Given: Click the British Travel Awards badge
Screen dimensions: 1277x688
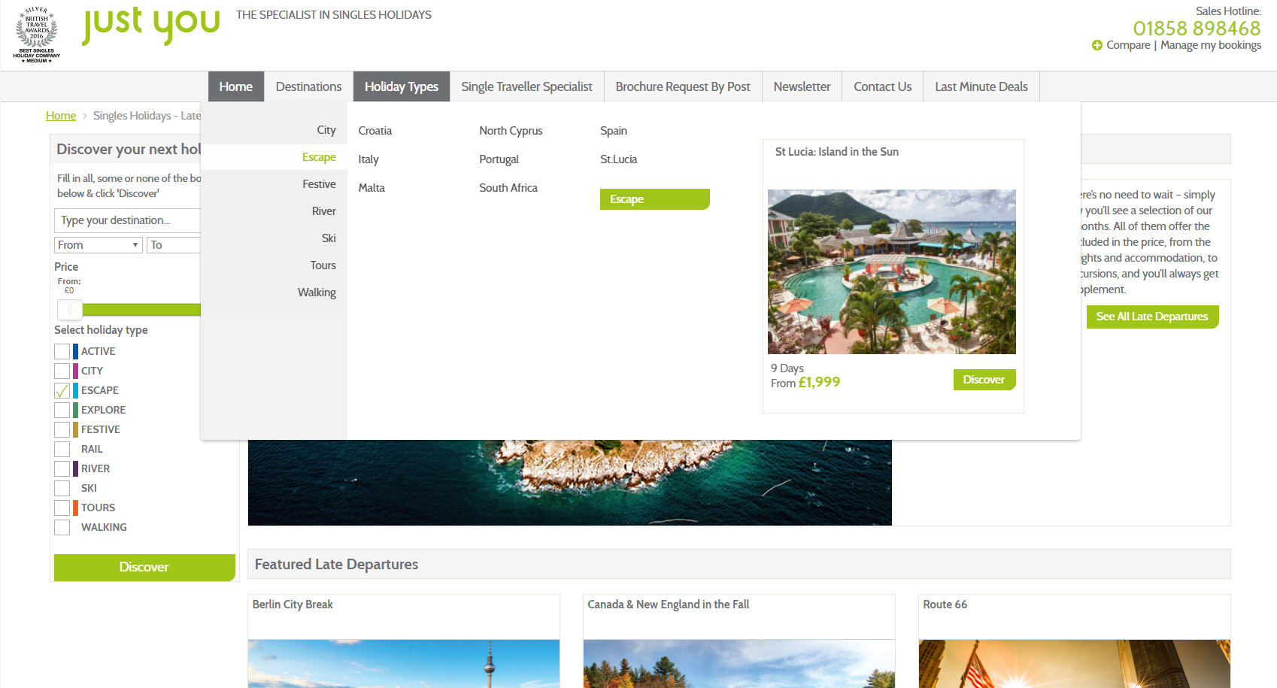Looking at the screenshot, I should pyautogui.click(x=36, y=35).
